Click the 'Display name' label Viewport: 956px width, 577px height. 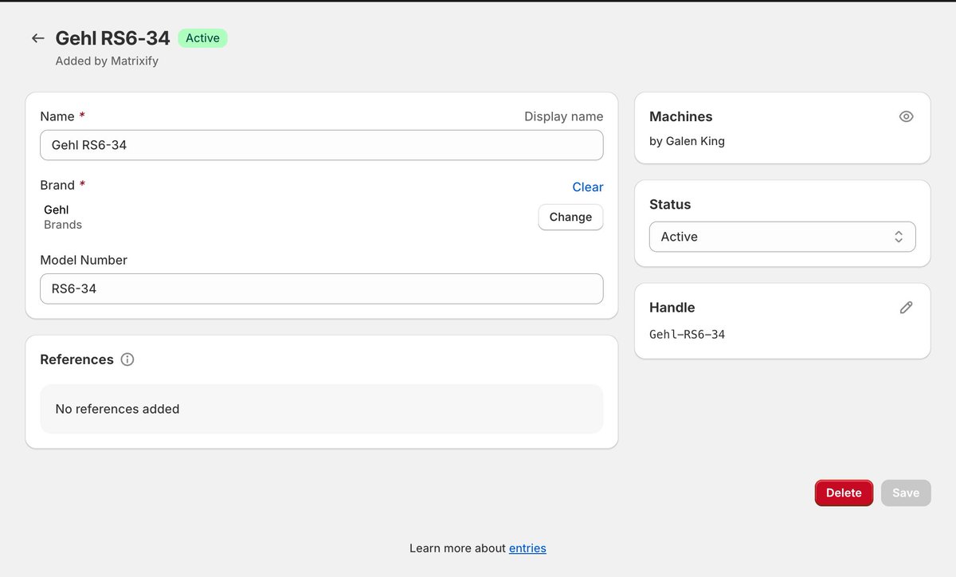[563, 116]
